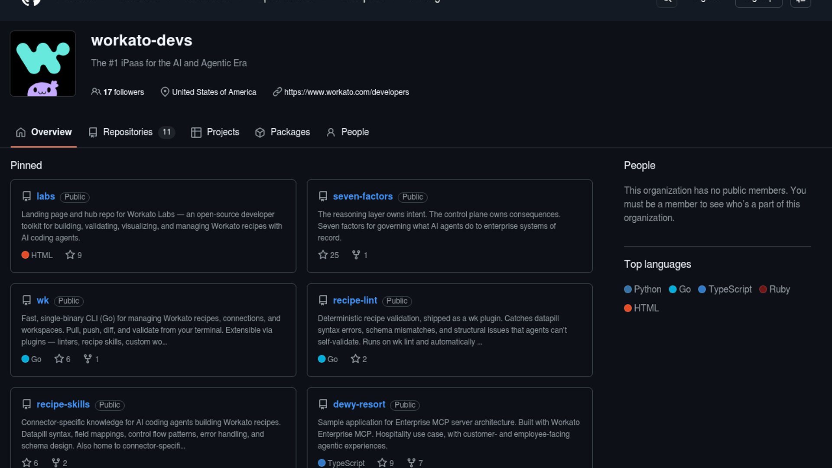Click the repo icon next to wk

pos(26,300)
